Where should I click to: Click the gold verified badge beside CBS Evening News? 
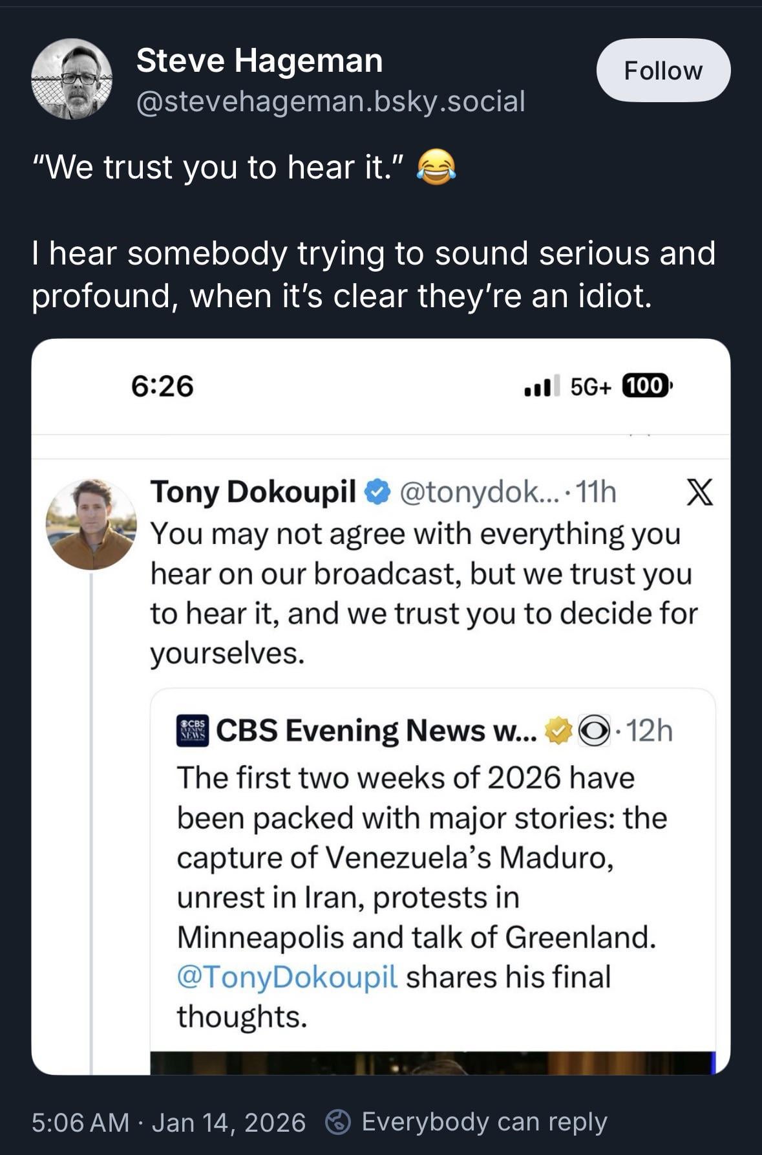pyautogui.click(x=558, y=731)
